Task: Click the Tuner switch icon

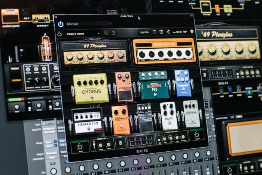Action: tap(121, 143)
